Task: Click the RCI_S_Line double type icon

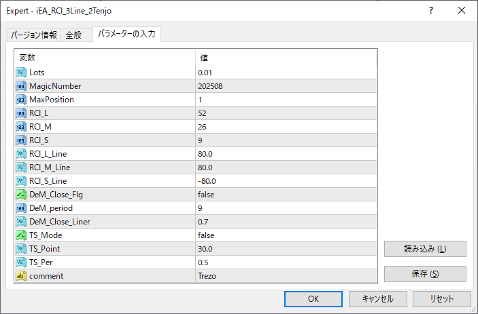Action: (21, 180)
